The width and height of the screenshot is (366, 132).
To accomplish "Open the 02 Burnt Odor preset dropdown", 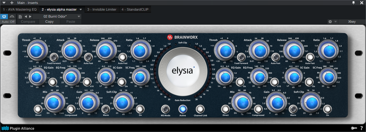I will 57,16.
